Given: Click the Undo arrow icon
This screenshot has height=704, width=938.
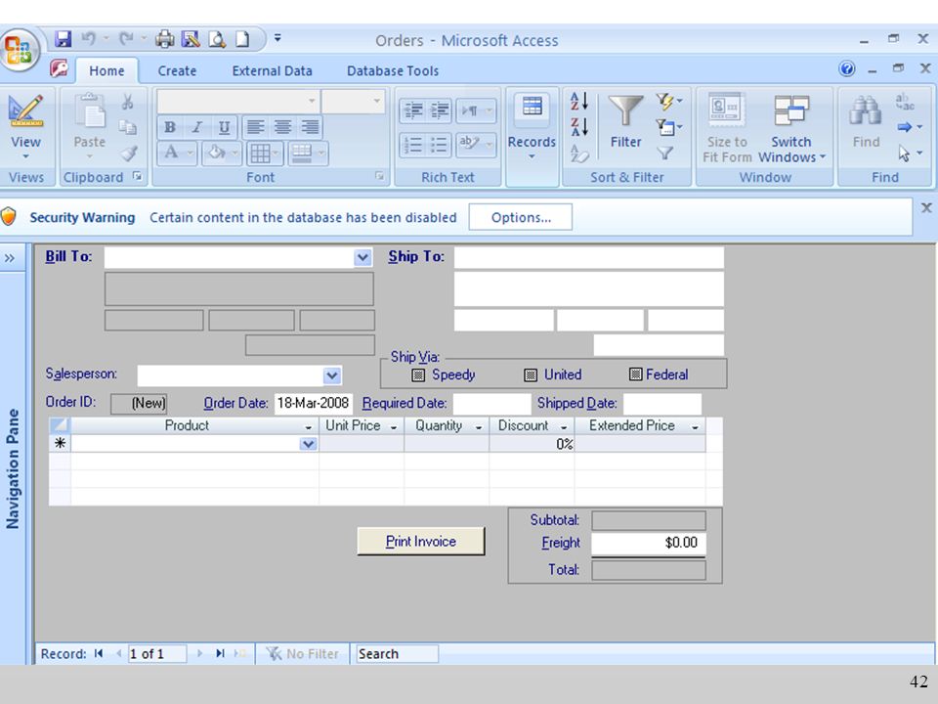Looking at the screenshot, I should (89, 39).
